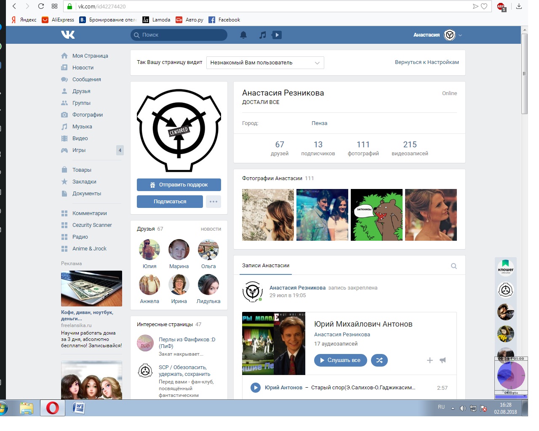Play the track Старый спор

[256, 388]
